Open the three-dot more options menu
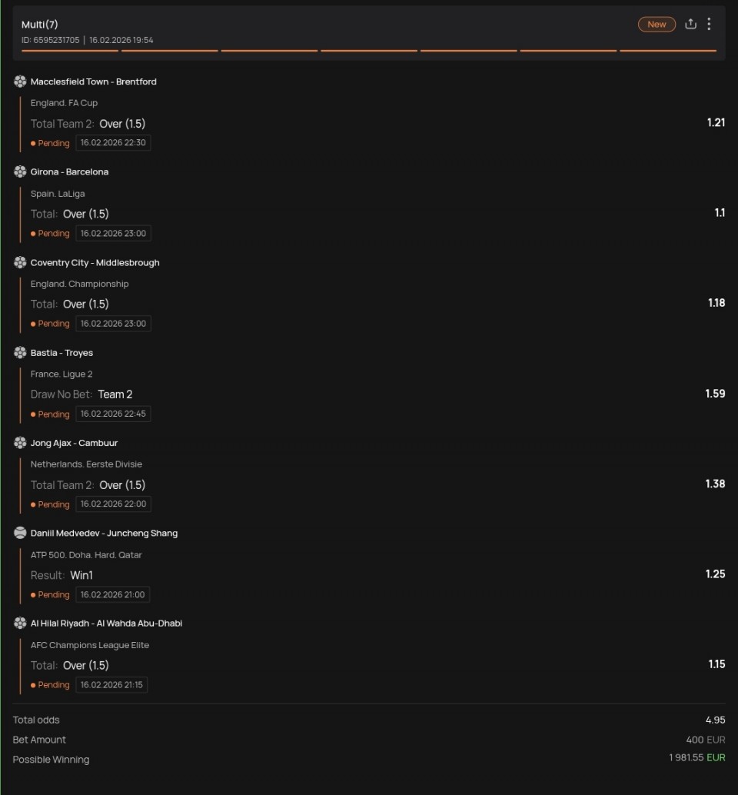The height and width of the screenshot is (795, 738). (x=709, y=24)
